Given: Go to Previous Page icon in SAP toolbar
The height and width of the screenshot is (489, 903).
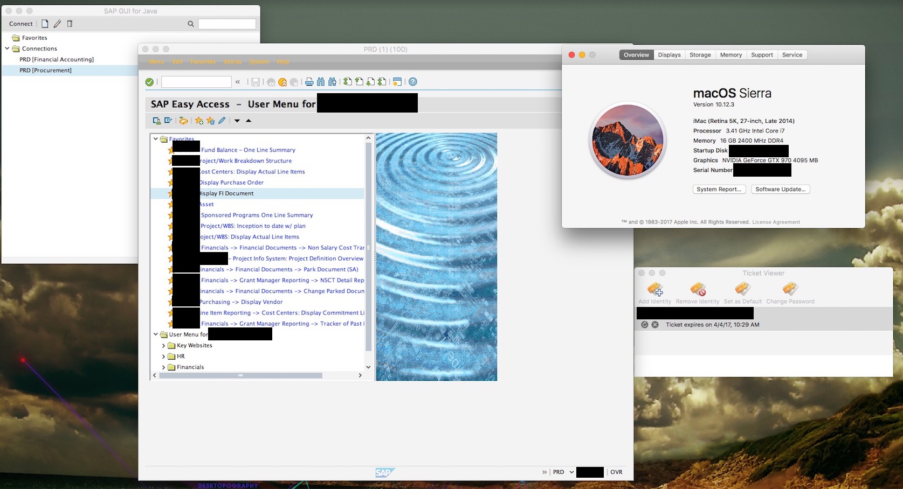Looking at the screenshot, I should 359,82.
